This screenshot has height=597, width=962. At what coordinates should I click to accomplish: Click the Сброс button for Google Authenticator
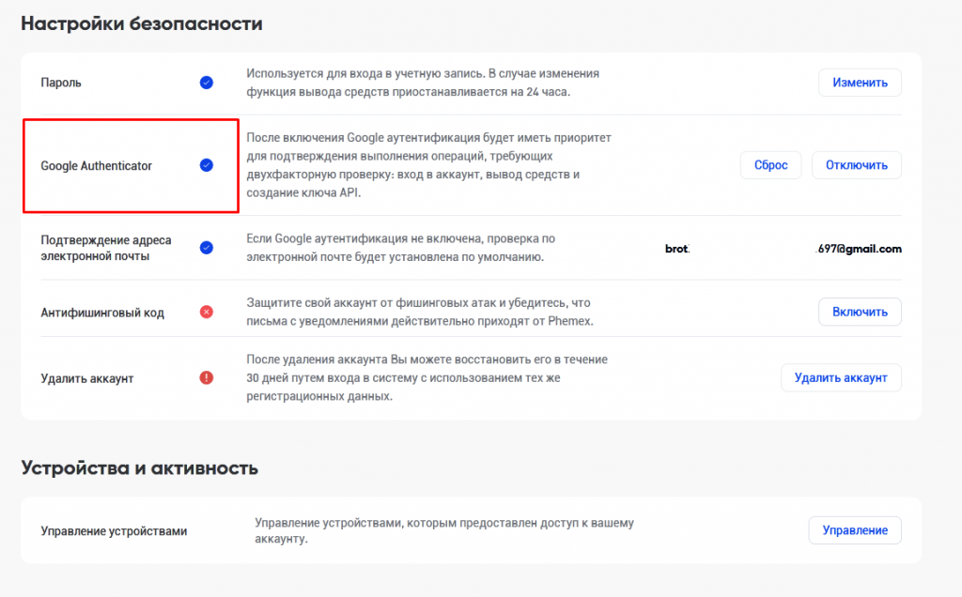click(770, 165)
